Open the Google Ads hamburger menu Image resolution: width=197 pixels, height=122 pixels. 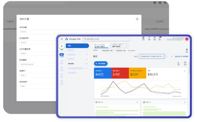62,39
